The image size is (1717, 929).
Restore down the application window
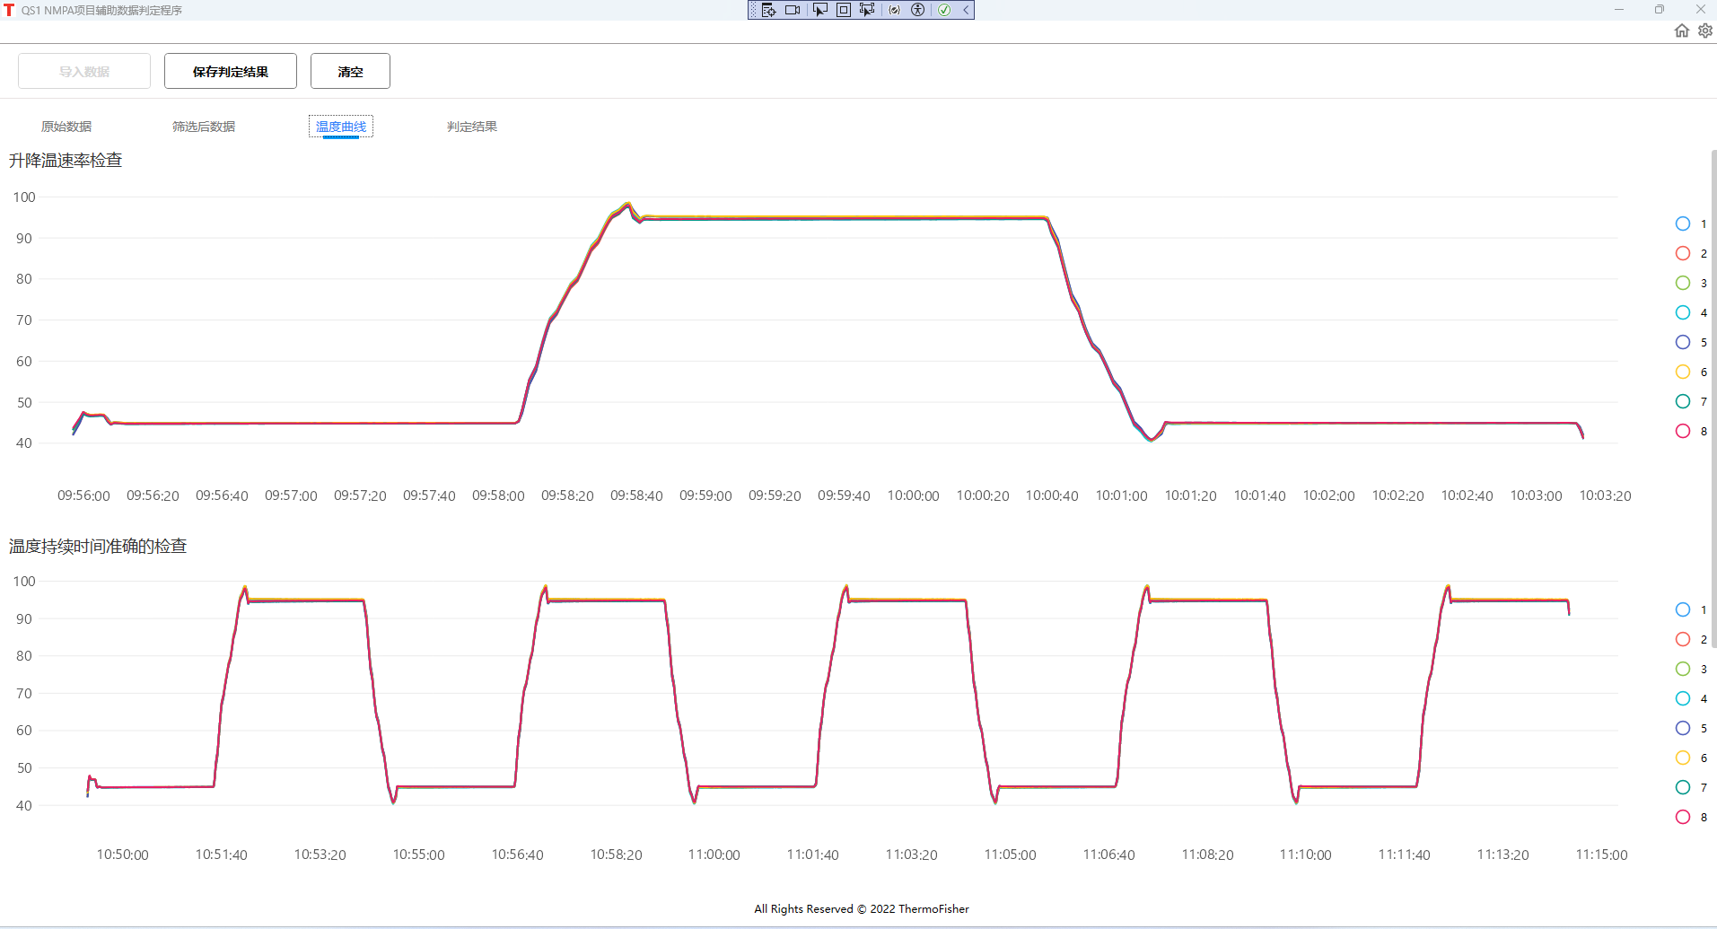[1660, 10]
